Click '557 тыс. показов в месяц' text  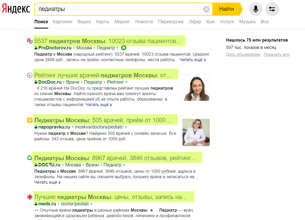coord(251,48)
